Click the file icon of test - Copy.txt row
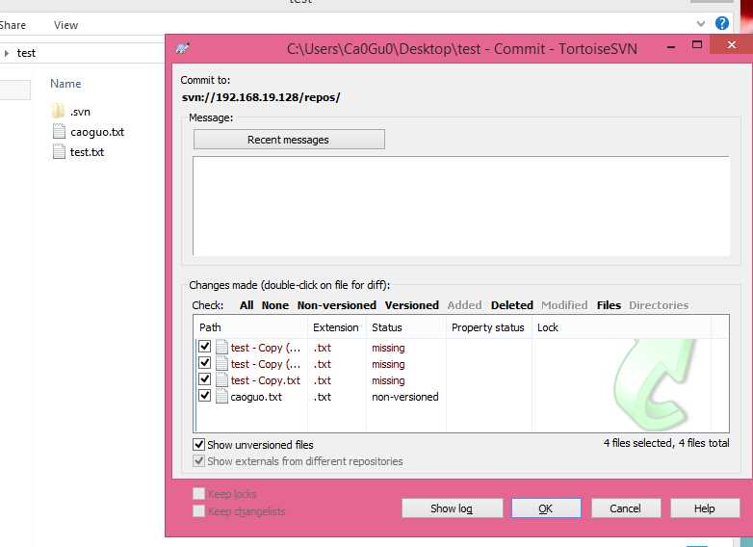 221,379
